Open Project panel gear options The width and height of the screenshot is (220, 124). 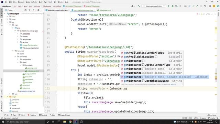click(x=38, y=10)
